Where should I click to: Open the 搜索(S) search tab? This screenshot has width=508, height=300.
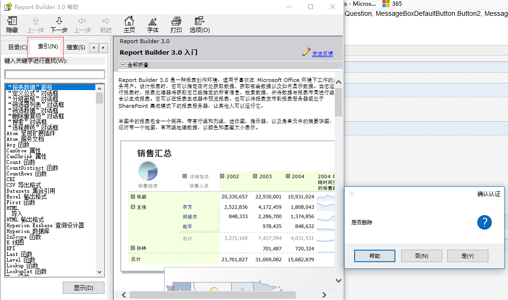coord(76,47)
